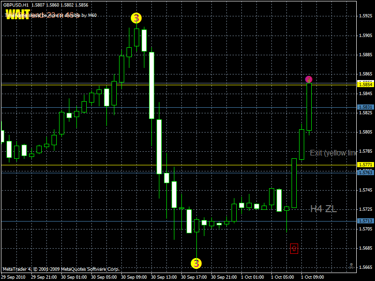Click the 30 Sep 05:00 time label

point(104,277)
